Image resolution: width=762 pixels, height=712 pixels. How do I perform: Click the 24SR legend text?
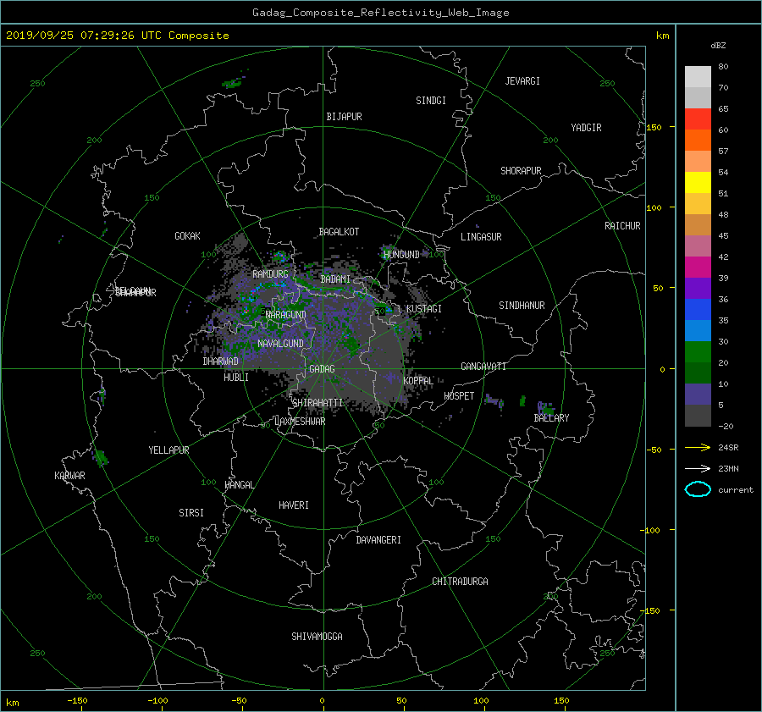pos(728,447)
